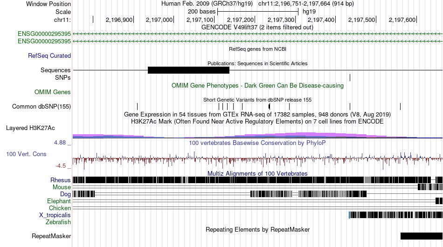Click 100 vertebrates Basewise Conservation title
The width and height of the screenshot is (443, 247).
click(x=257, y=143)
